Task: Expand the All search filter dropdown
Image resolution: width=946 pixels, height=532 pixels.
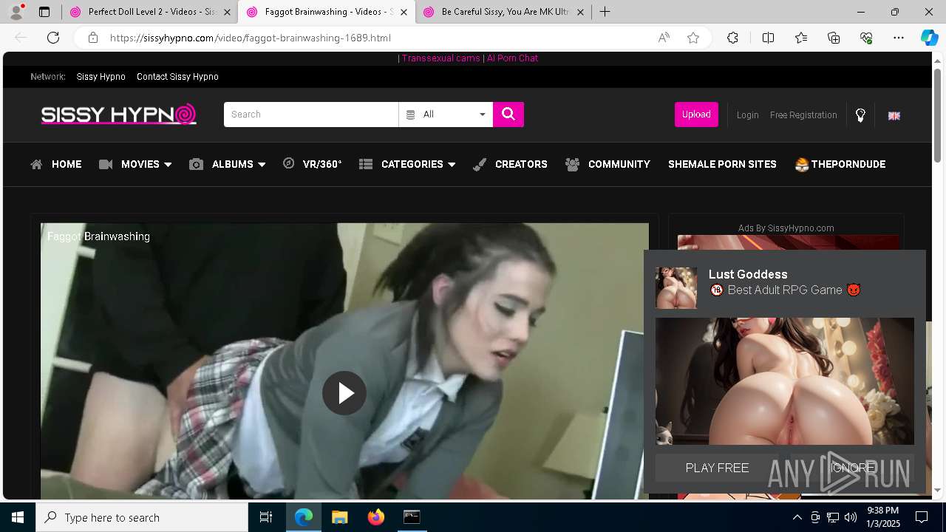Action: tap(446, 115)
